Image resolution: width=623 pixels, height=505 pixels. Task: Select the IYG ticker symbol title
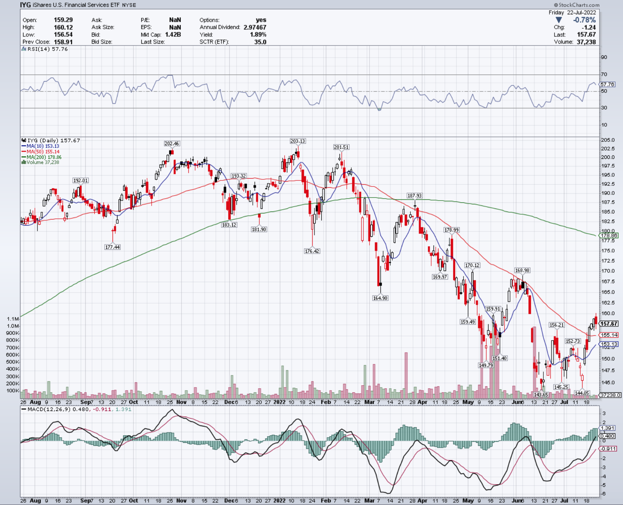point(25,5)
